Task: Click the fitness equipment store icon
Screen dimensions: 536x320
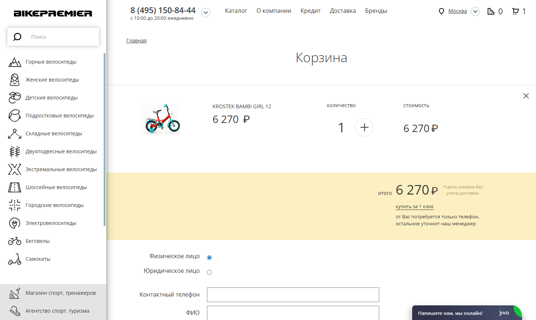Action: 15,293
